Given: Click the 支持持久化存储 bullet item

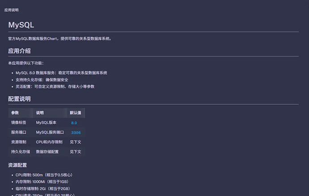Looking at the screenshot, I should [x=42, y=80].
